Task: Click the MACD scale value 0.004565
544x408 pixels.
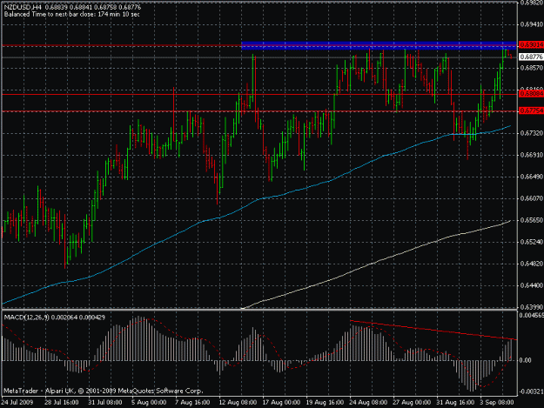Action: [x=532, y=316]
